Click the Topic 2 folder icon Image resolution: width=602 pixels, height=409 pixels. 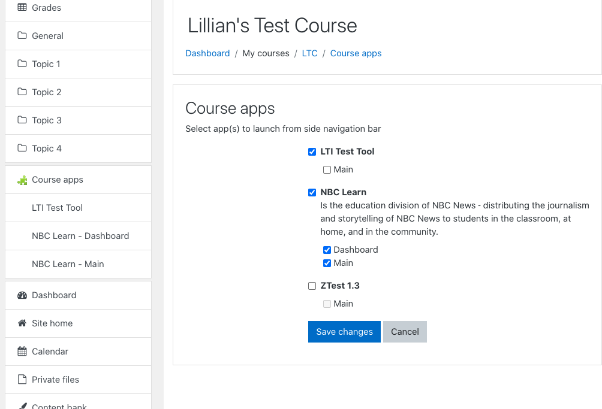tap(22, 92)
